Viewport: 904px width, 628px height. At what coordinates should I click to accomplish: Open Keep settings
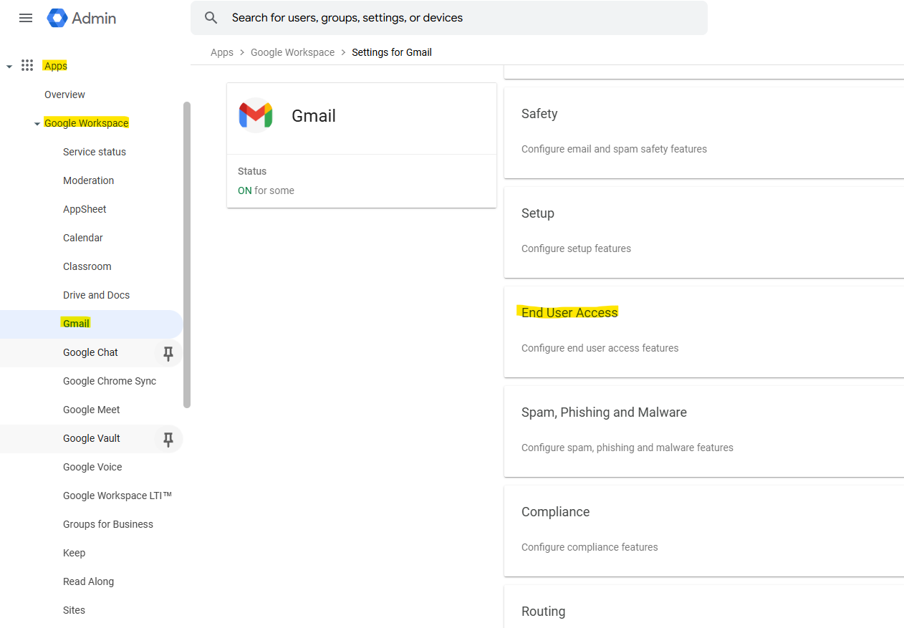tap(74, 553)
